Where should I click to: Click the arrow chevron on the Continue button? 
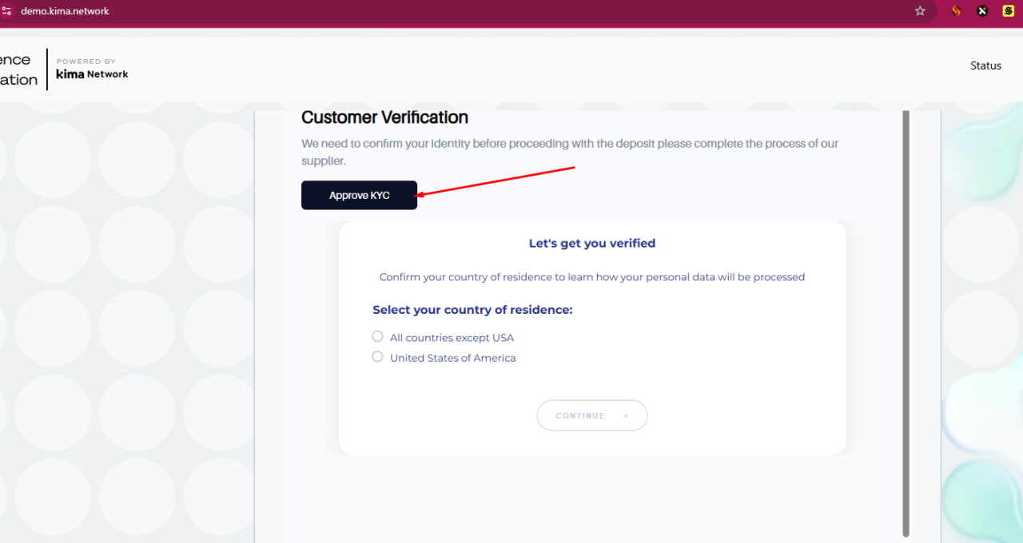(x=626, y=416)
